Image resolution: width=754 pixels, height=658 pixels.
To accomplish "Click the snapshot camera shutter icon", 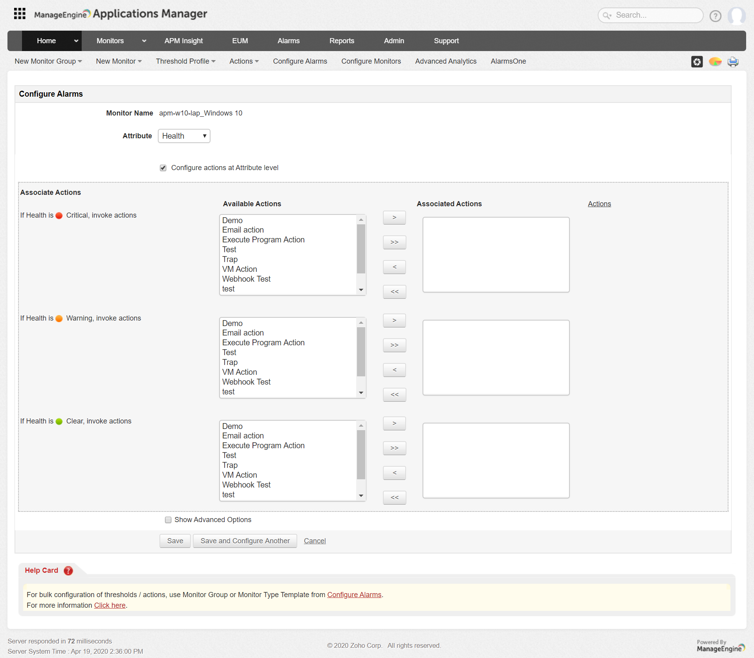I will click(697, 62).
